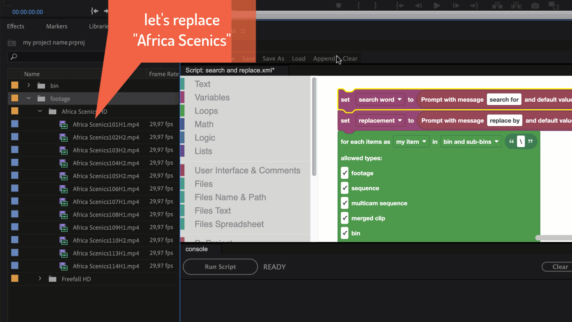Expand the bin folder

point(29,85)
